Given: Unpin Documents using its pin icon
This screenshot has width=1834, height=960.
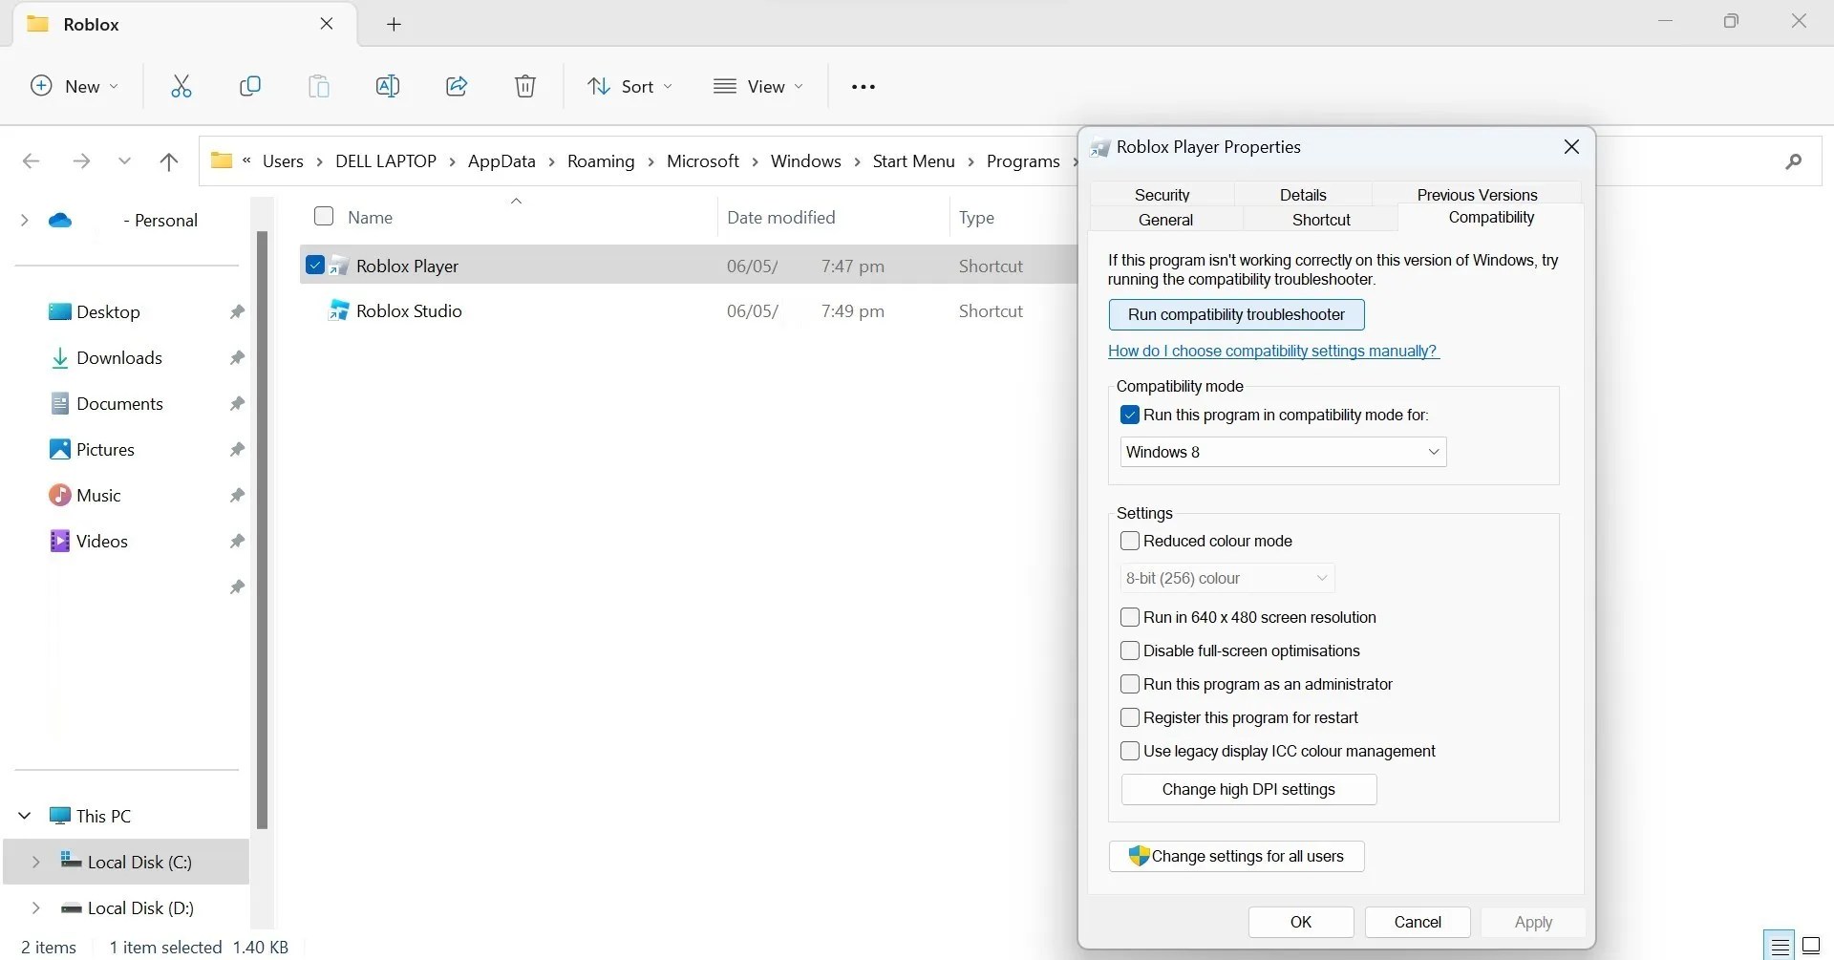Looking at the screenshot, I should 237,404.
